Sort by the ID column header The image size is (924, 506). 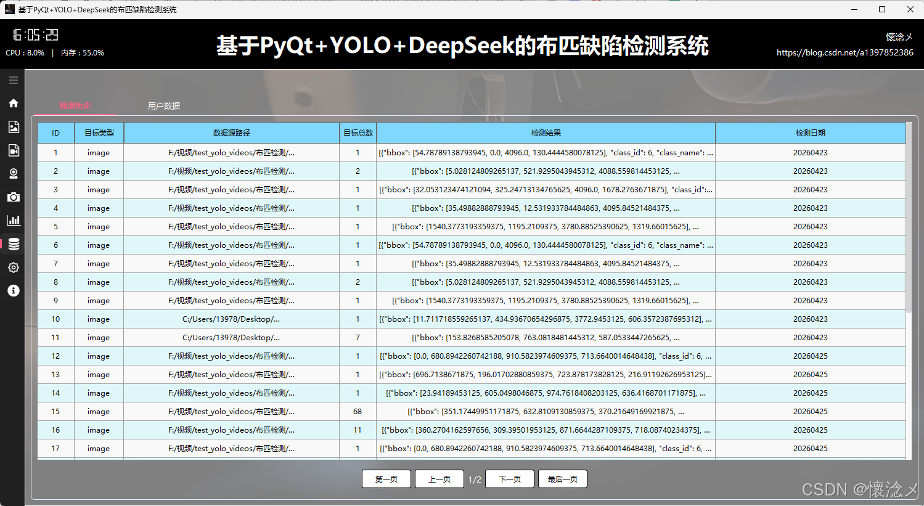coord(55,133)
